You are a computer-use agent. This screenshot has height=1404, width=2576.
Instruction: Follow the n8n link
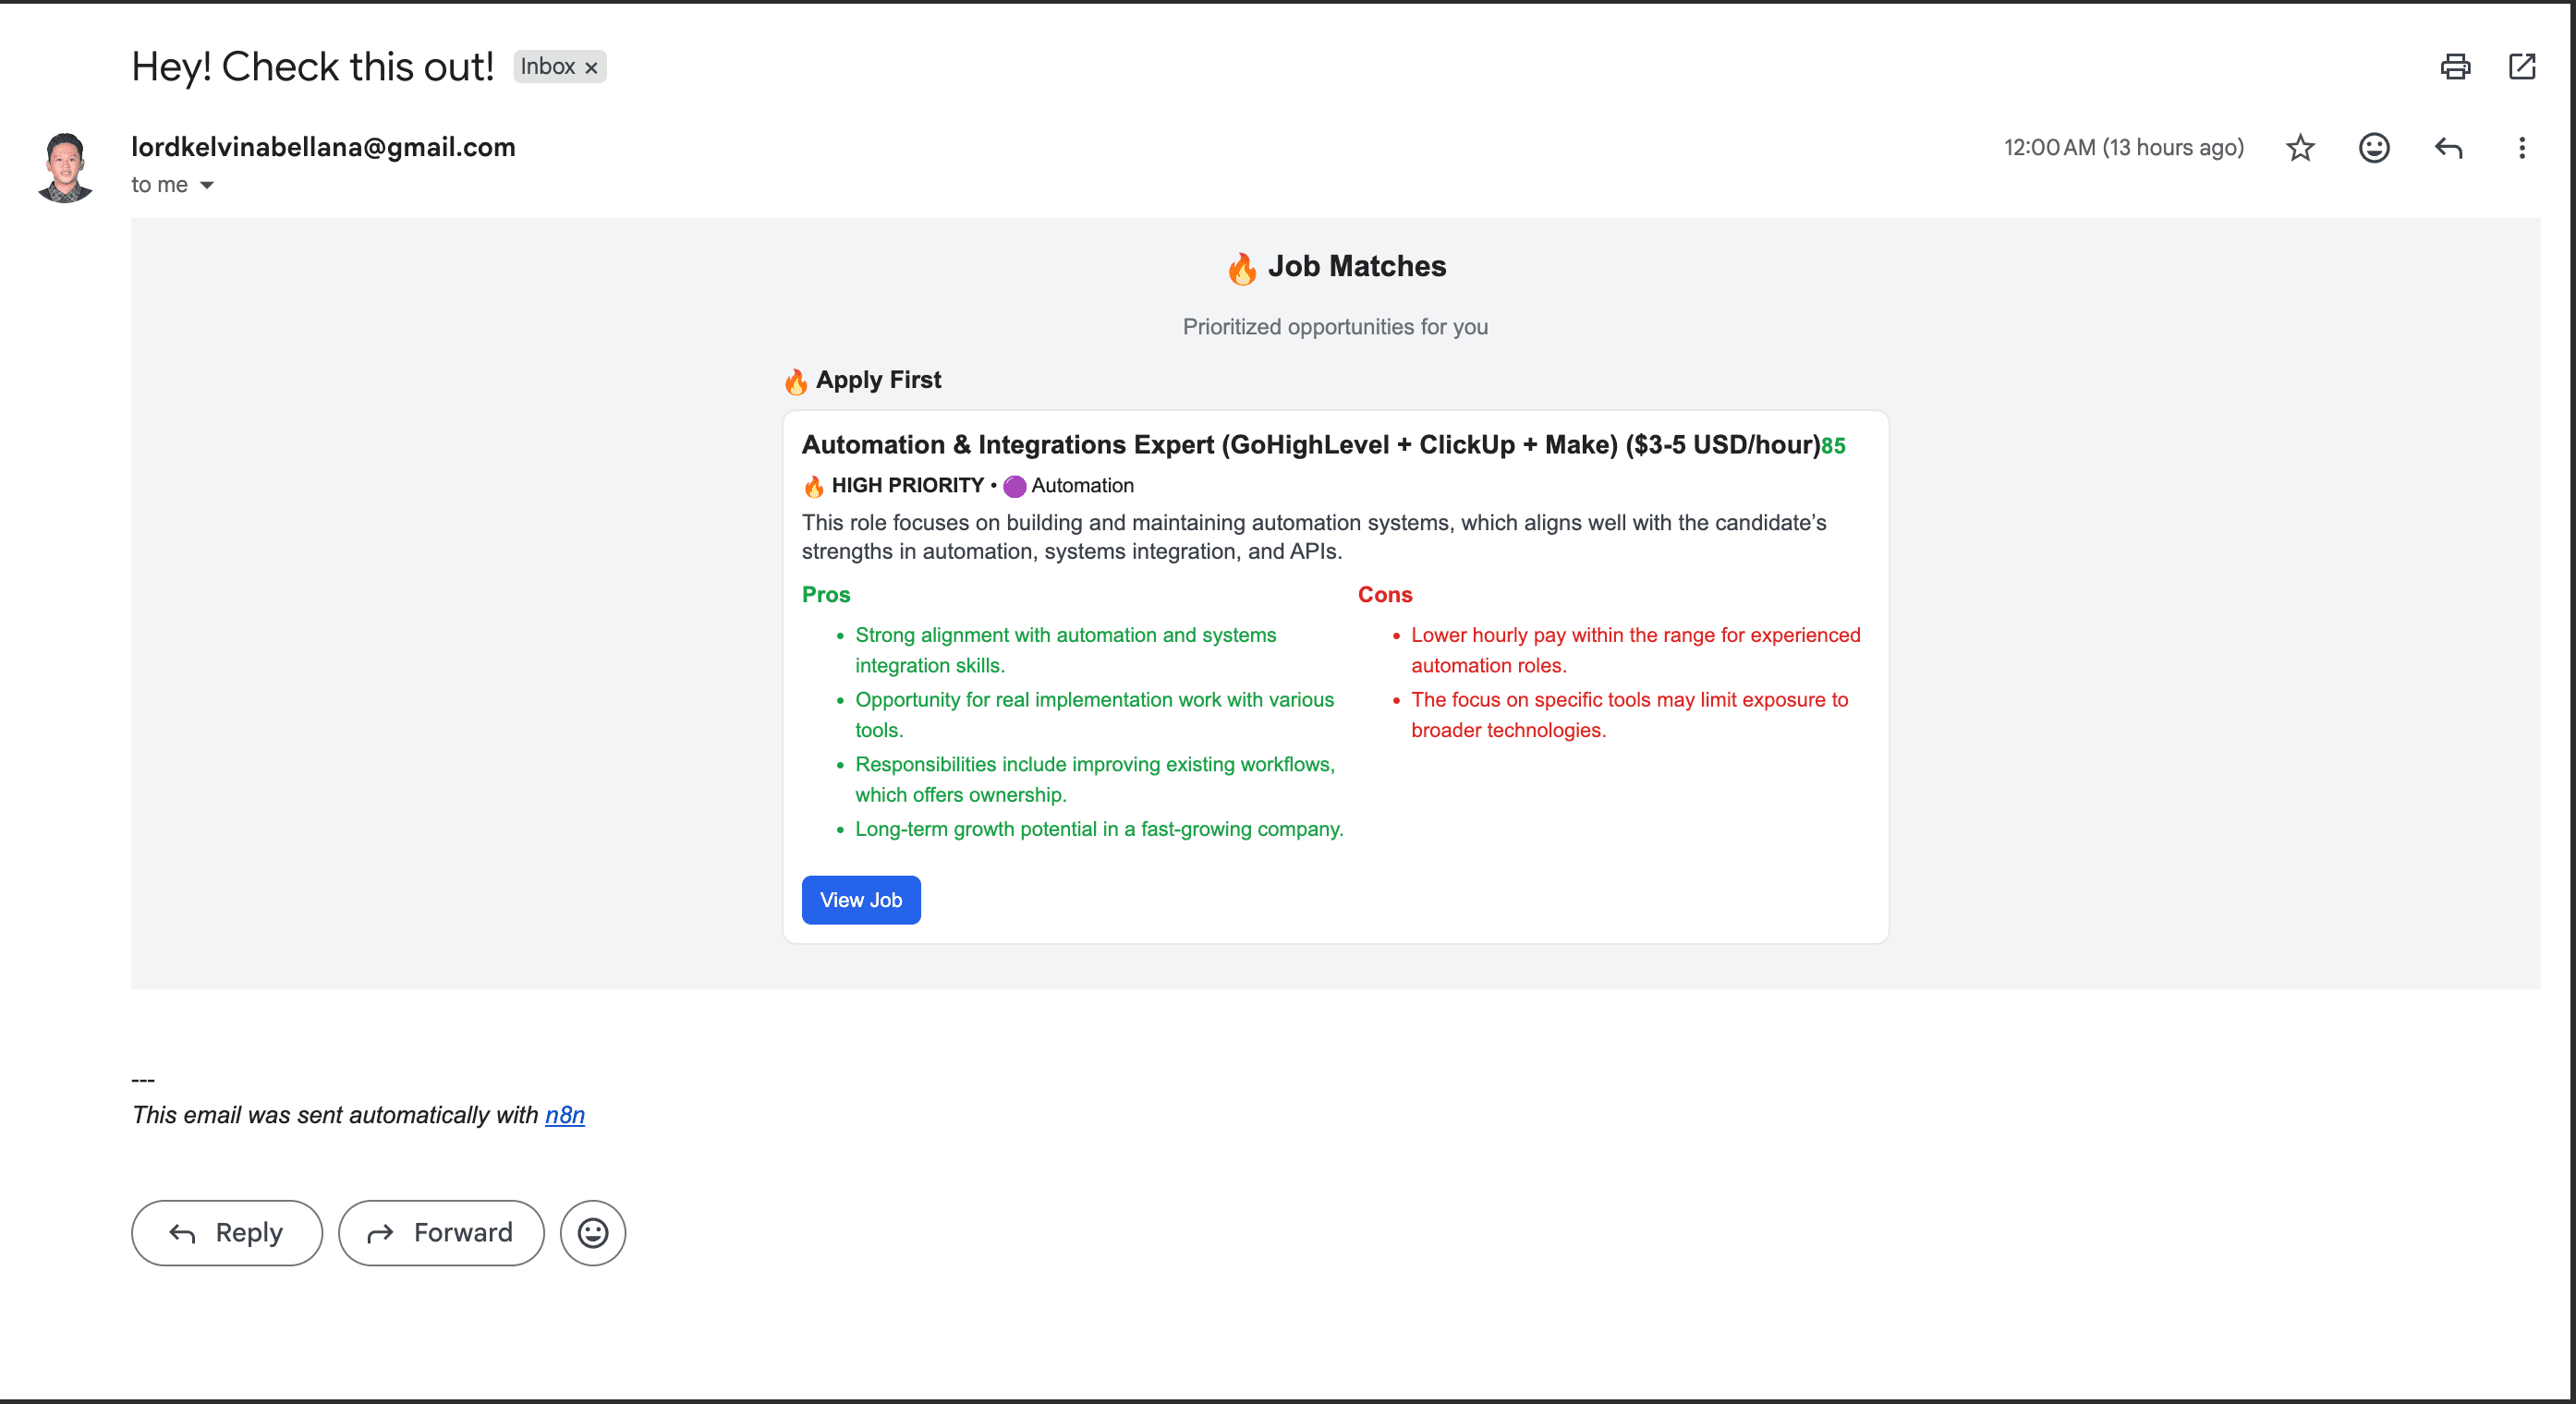[565, 1115]
